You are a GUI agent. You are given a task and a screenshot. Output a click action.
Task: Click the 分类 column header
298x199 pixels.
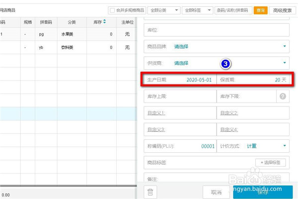click(x=66, y=22)
